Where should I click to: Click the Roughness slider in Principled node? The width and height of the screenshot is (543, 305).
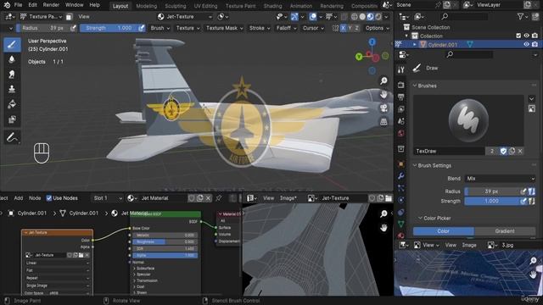coord(165,241)
